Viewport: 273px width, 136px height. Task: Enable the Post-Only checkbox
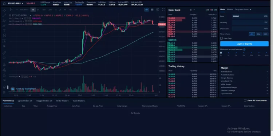pyautogui.click(x=221, y=38)
